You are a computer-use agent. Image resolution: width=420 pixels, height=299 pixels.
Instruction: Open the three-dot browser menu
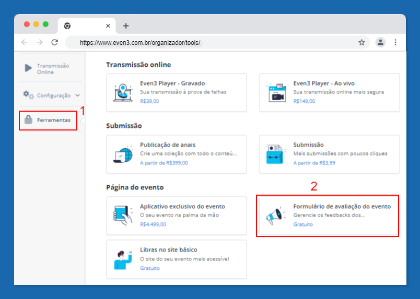pos(395,42)
